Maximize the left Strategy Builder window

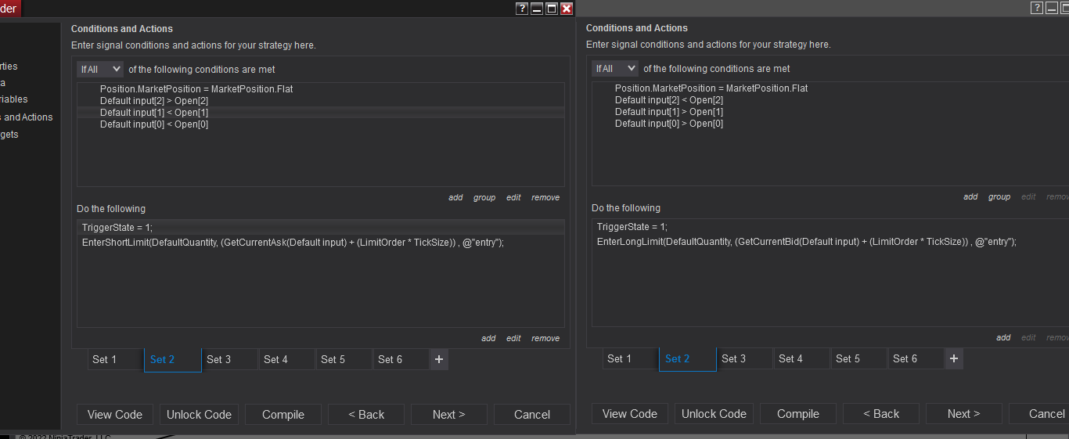[x=552, y=9]
